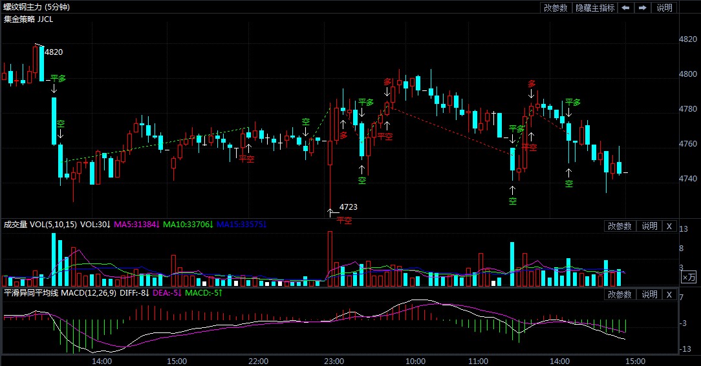
Task: Click the 平多 signal near 4820 high
Action: (x=58, y=79)
